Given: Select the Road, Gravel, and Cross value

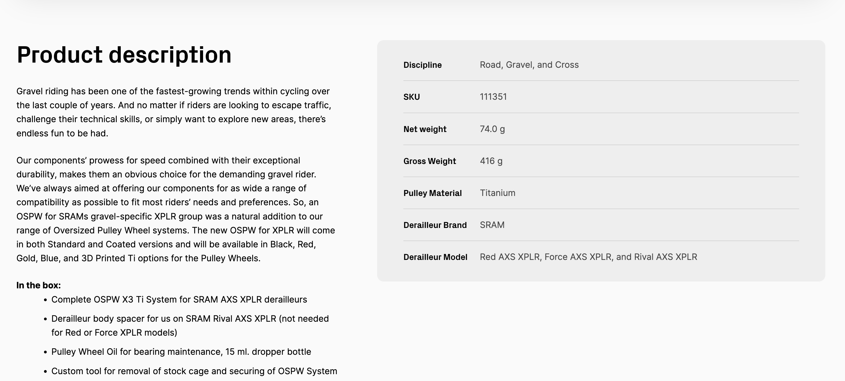Looking at the screenshot, I should [x=529, y=65].
